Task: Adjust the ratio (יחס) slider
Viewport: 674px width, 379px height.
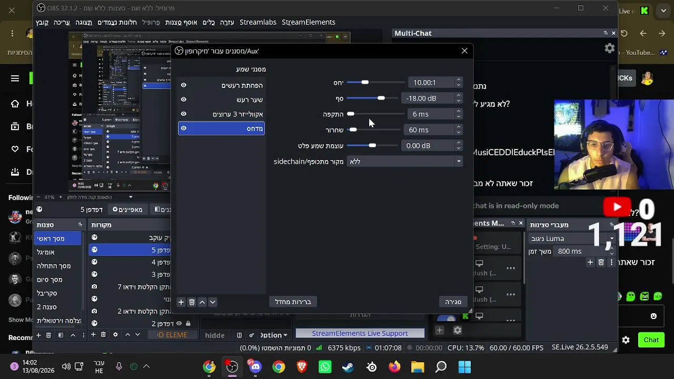Action: click(x=375, y=83)
